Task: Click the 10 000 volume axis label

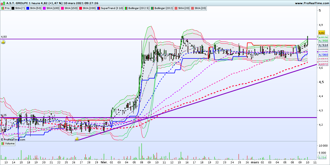Action: [x=323, y=145]
